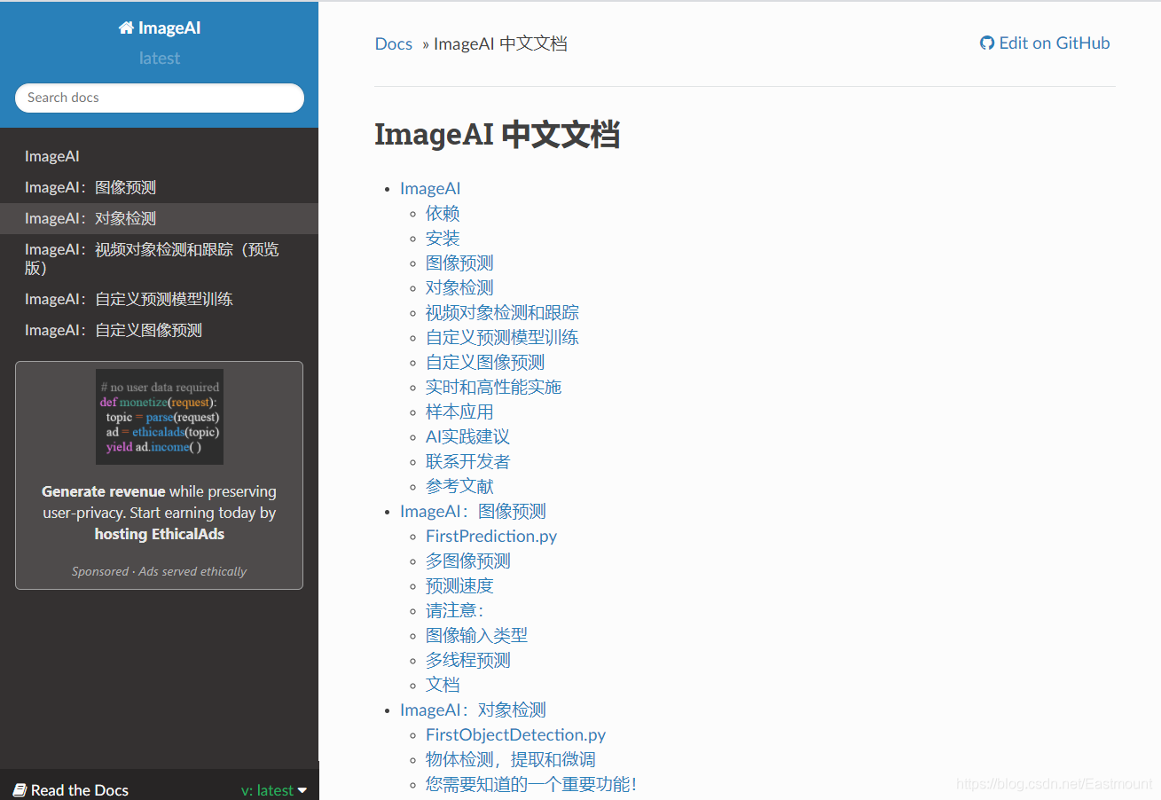1161x800 pixels.
Task: Open sidebar item ImageAI:图像预测
Action: [160, 187]
